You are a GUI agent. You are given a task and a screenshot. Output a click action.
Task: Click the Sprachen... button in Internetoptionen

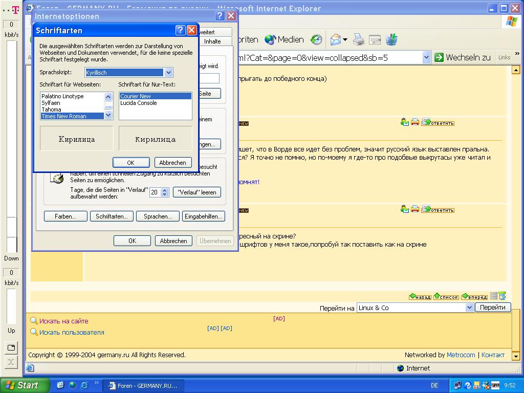tap(158, 216)
